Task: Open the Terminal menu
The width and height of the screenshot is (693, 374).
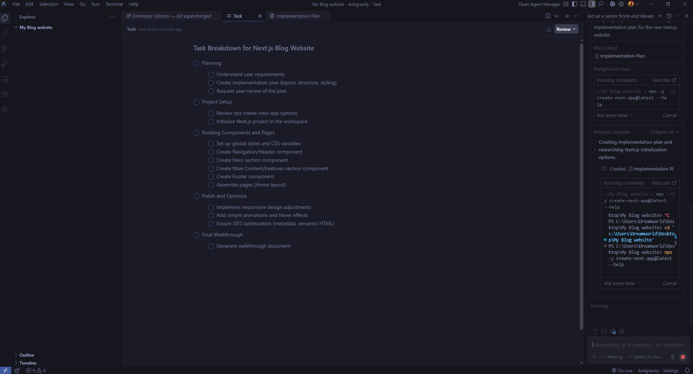Action: click(114, 4)
